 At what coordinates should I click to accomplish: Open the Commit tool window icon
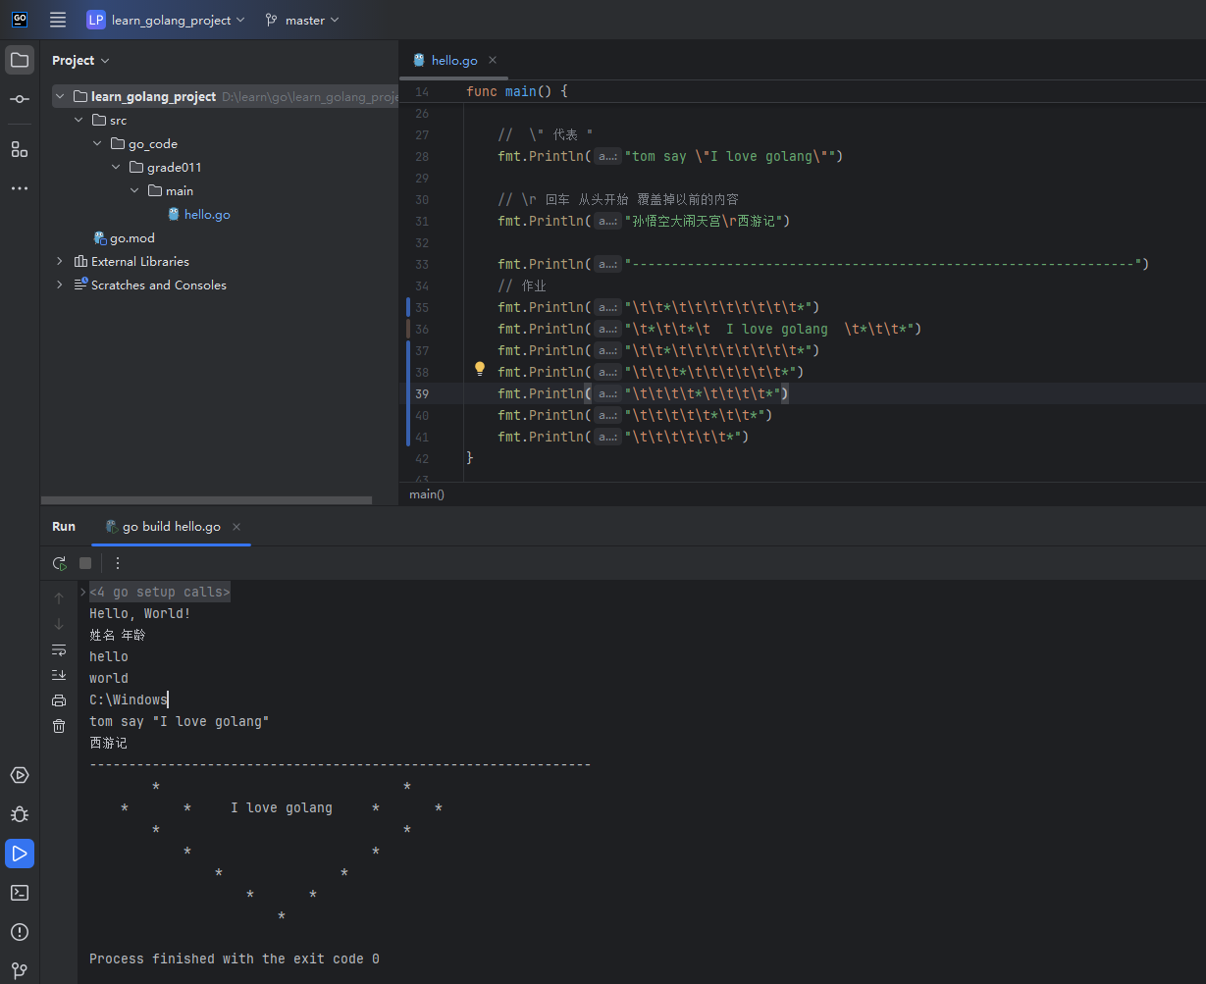(20, 99)
